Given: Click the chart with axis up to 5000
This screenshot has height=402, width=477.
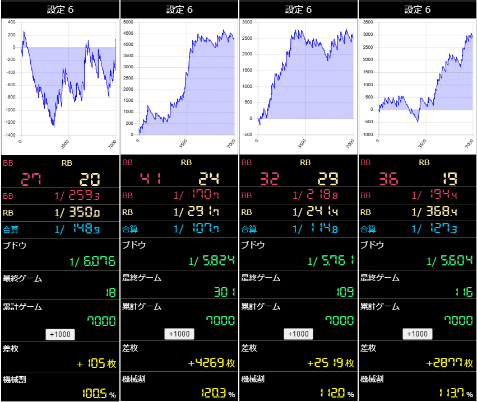Looking at the screenshot, I should (179, 87).
